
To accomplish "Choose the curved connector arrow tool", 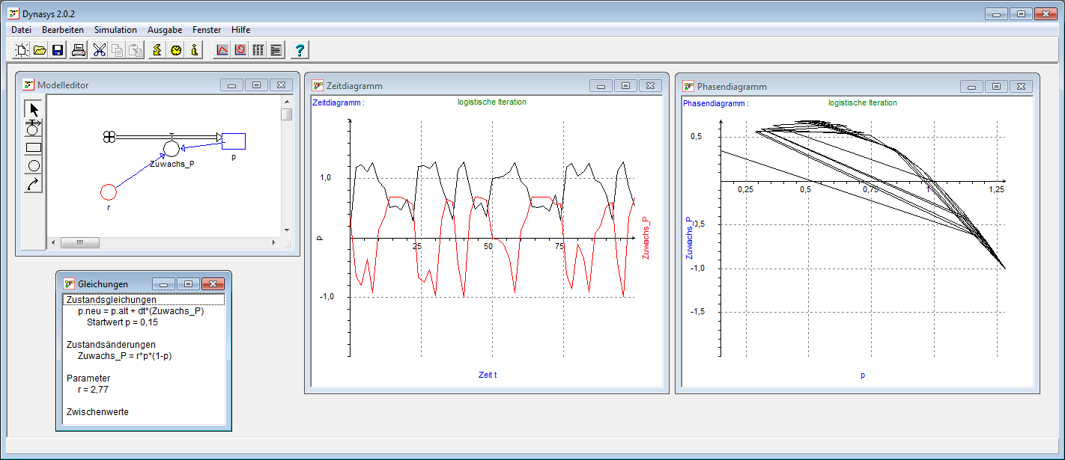I will pyautogui.click(x=34, y=183).
